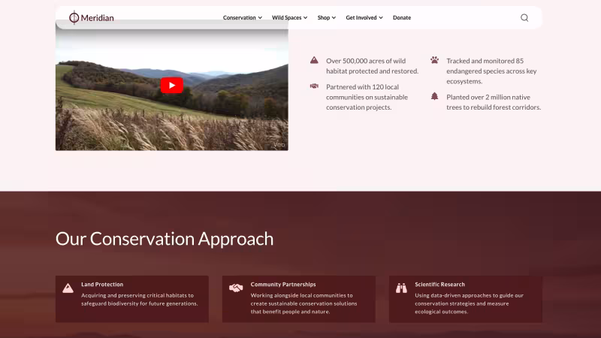
Task: Go to the Donate page
Action: pyautogui.click(x=402, y=17)
